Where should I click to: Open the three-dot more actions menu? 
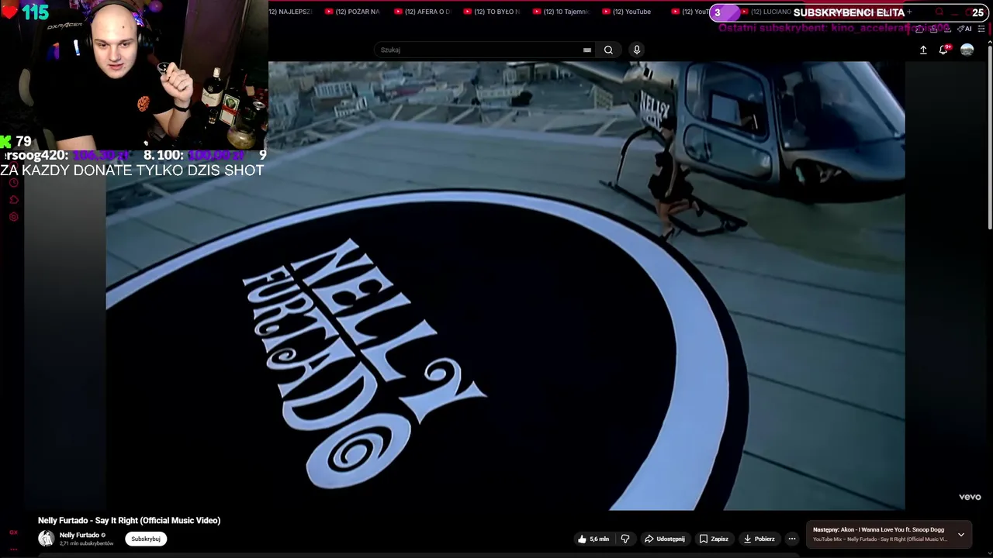pos(792,539)
